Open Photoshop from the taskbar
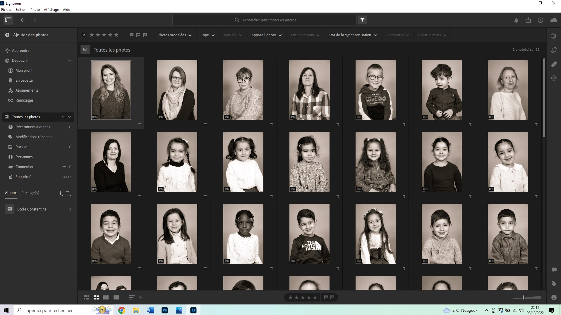 (165, 310)
